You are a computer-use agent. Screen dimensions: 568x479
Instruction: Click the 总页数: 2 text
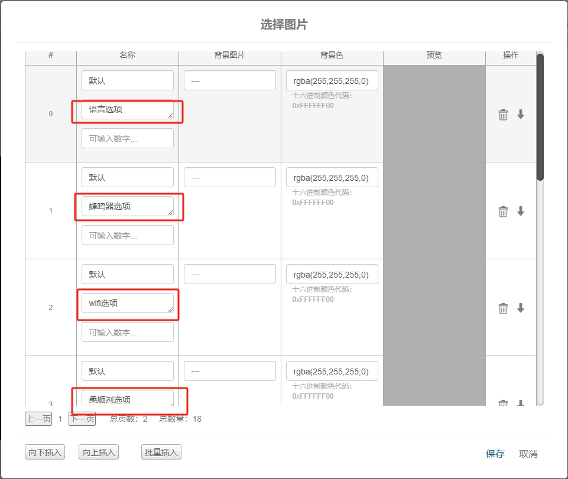129,419
